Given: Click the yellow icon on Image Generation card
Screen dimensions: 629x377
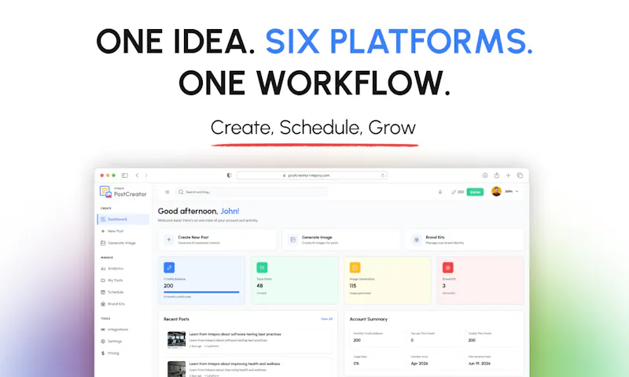Looking at the screenshot, I should [355, 268].
